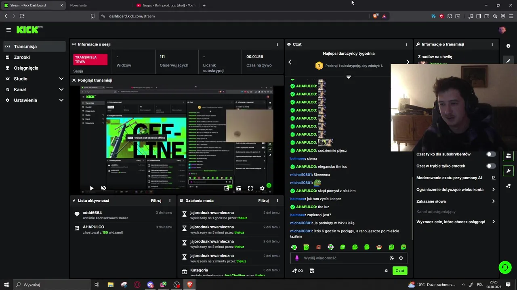Click the purple microphone icon in chat input
The image size is (517, 290).
[297, 258]
